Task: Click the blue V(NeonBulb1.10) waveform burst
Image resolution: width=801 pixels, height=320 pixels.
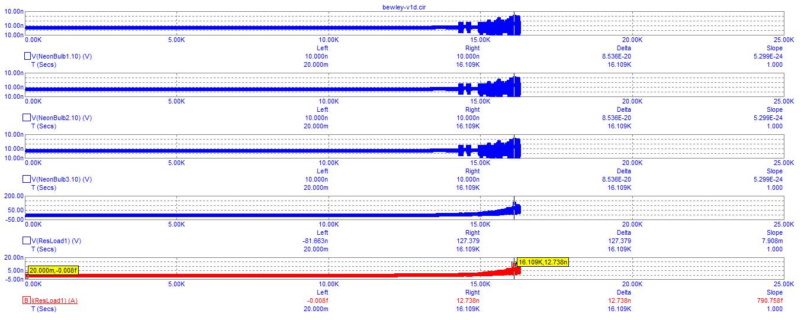Action: 500,27
